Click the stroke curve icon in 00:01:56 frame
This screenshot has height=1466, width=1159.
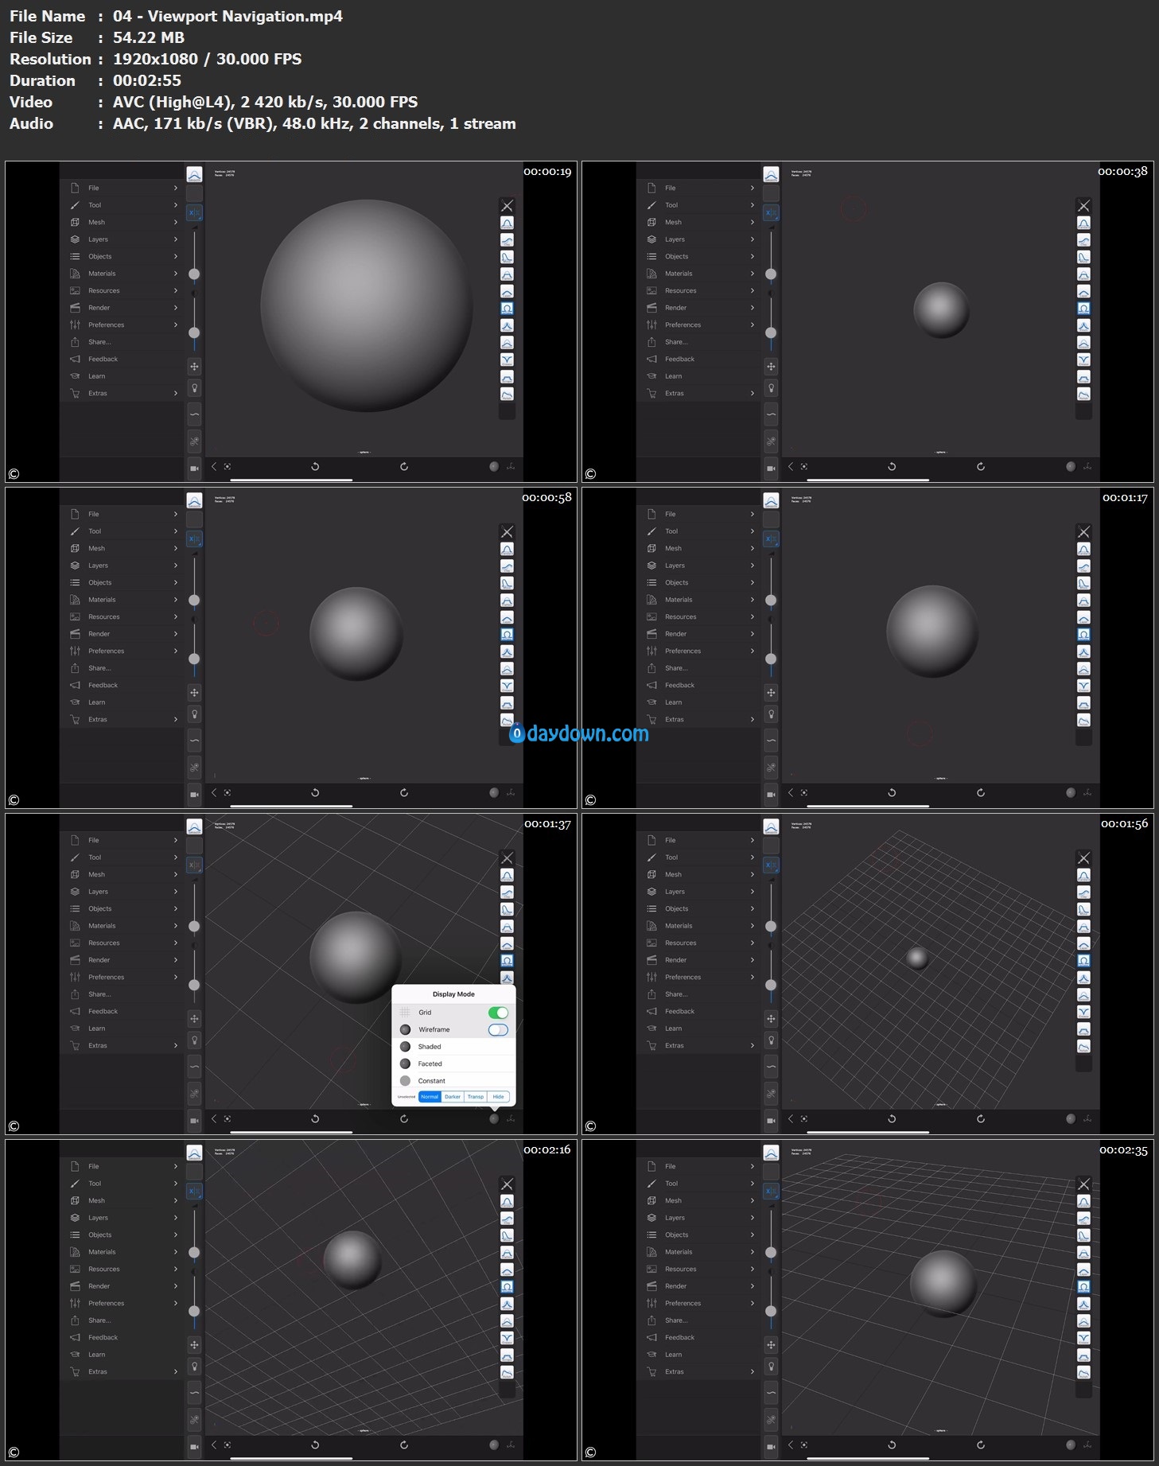(771, 1067)
